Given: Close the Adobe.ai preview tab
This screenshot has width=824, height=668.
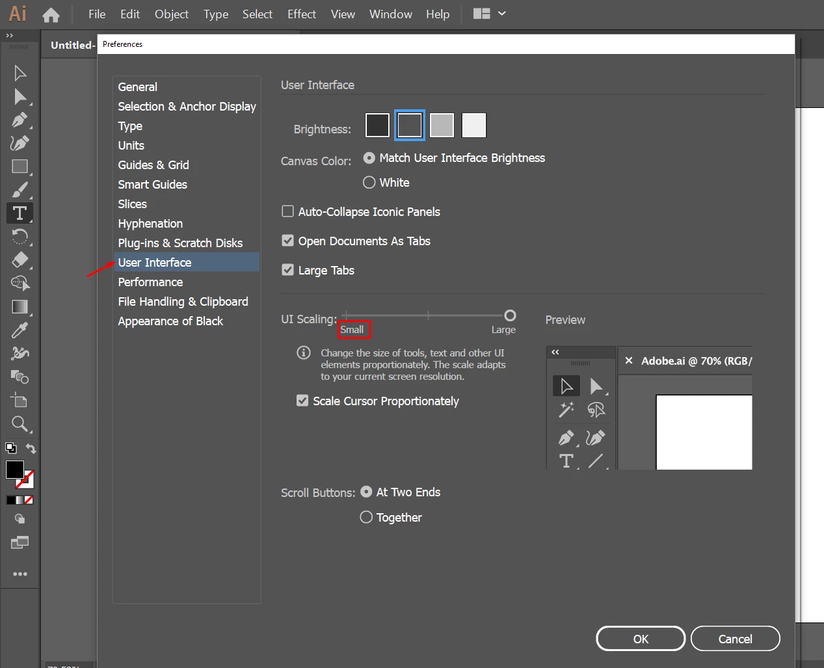Looking at the screenshot, I should pyautogui.click(x=629, y=360).
